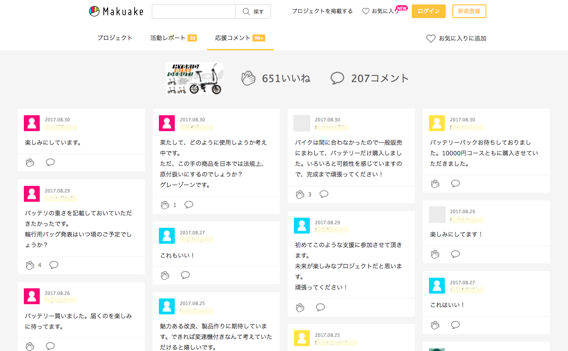
Task: Click the 651いいね clap icon
Action: (248, 78)
